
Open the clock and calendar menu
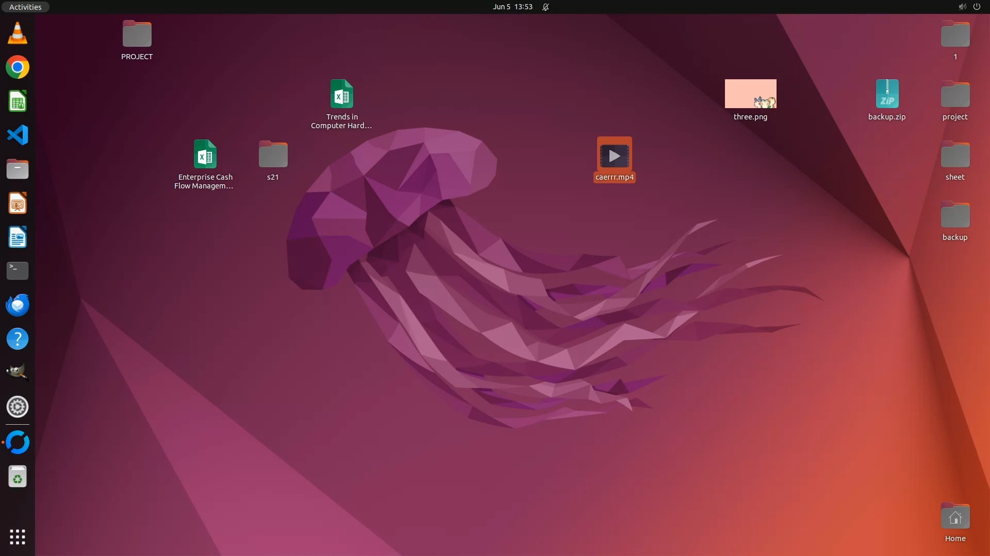tap(512, 7)
